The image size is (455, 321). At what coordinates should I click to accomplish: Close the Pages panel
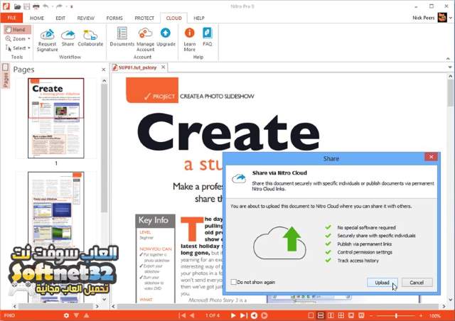tap(104, 70)
